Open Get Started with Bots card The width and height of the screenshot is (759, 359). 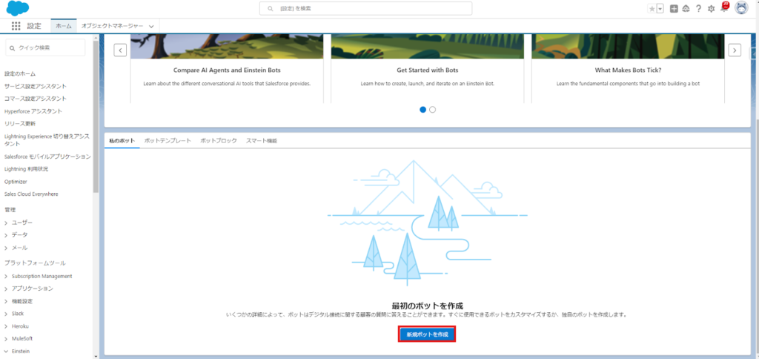coord(427,68)
